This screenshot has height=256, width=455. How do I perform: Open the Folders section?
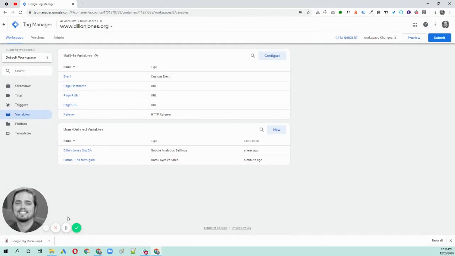[x=21, y=124]
